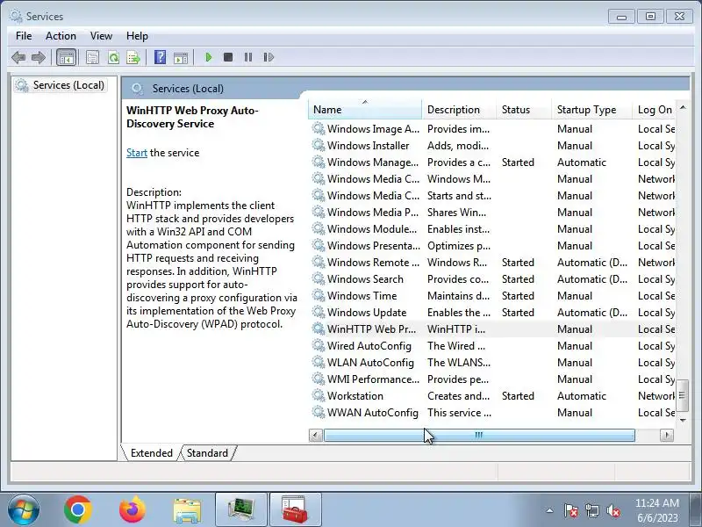Switch to the Extended tab
This screenshot has height=527, width=702.
[151, 453]
